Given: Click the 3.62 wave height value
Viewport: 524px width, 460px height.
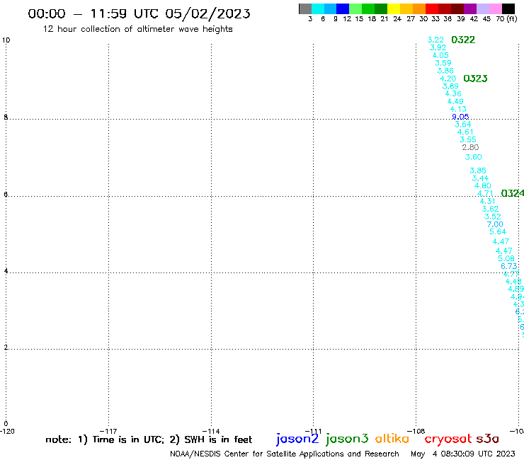Looking at the screenshot, I should click(x=490, y=209).
